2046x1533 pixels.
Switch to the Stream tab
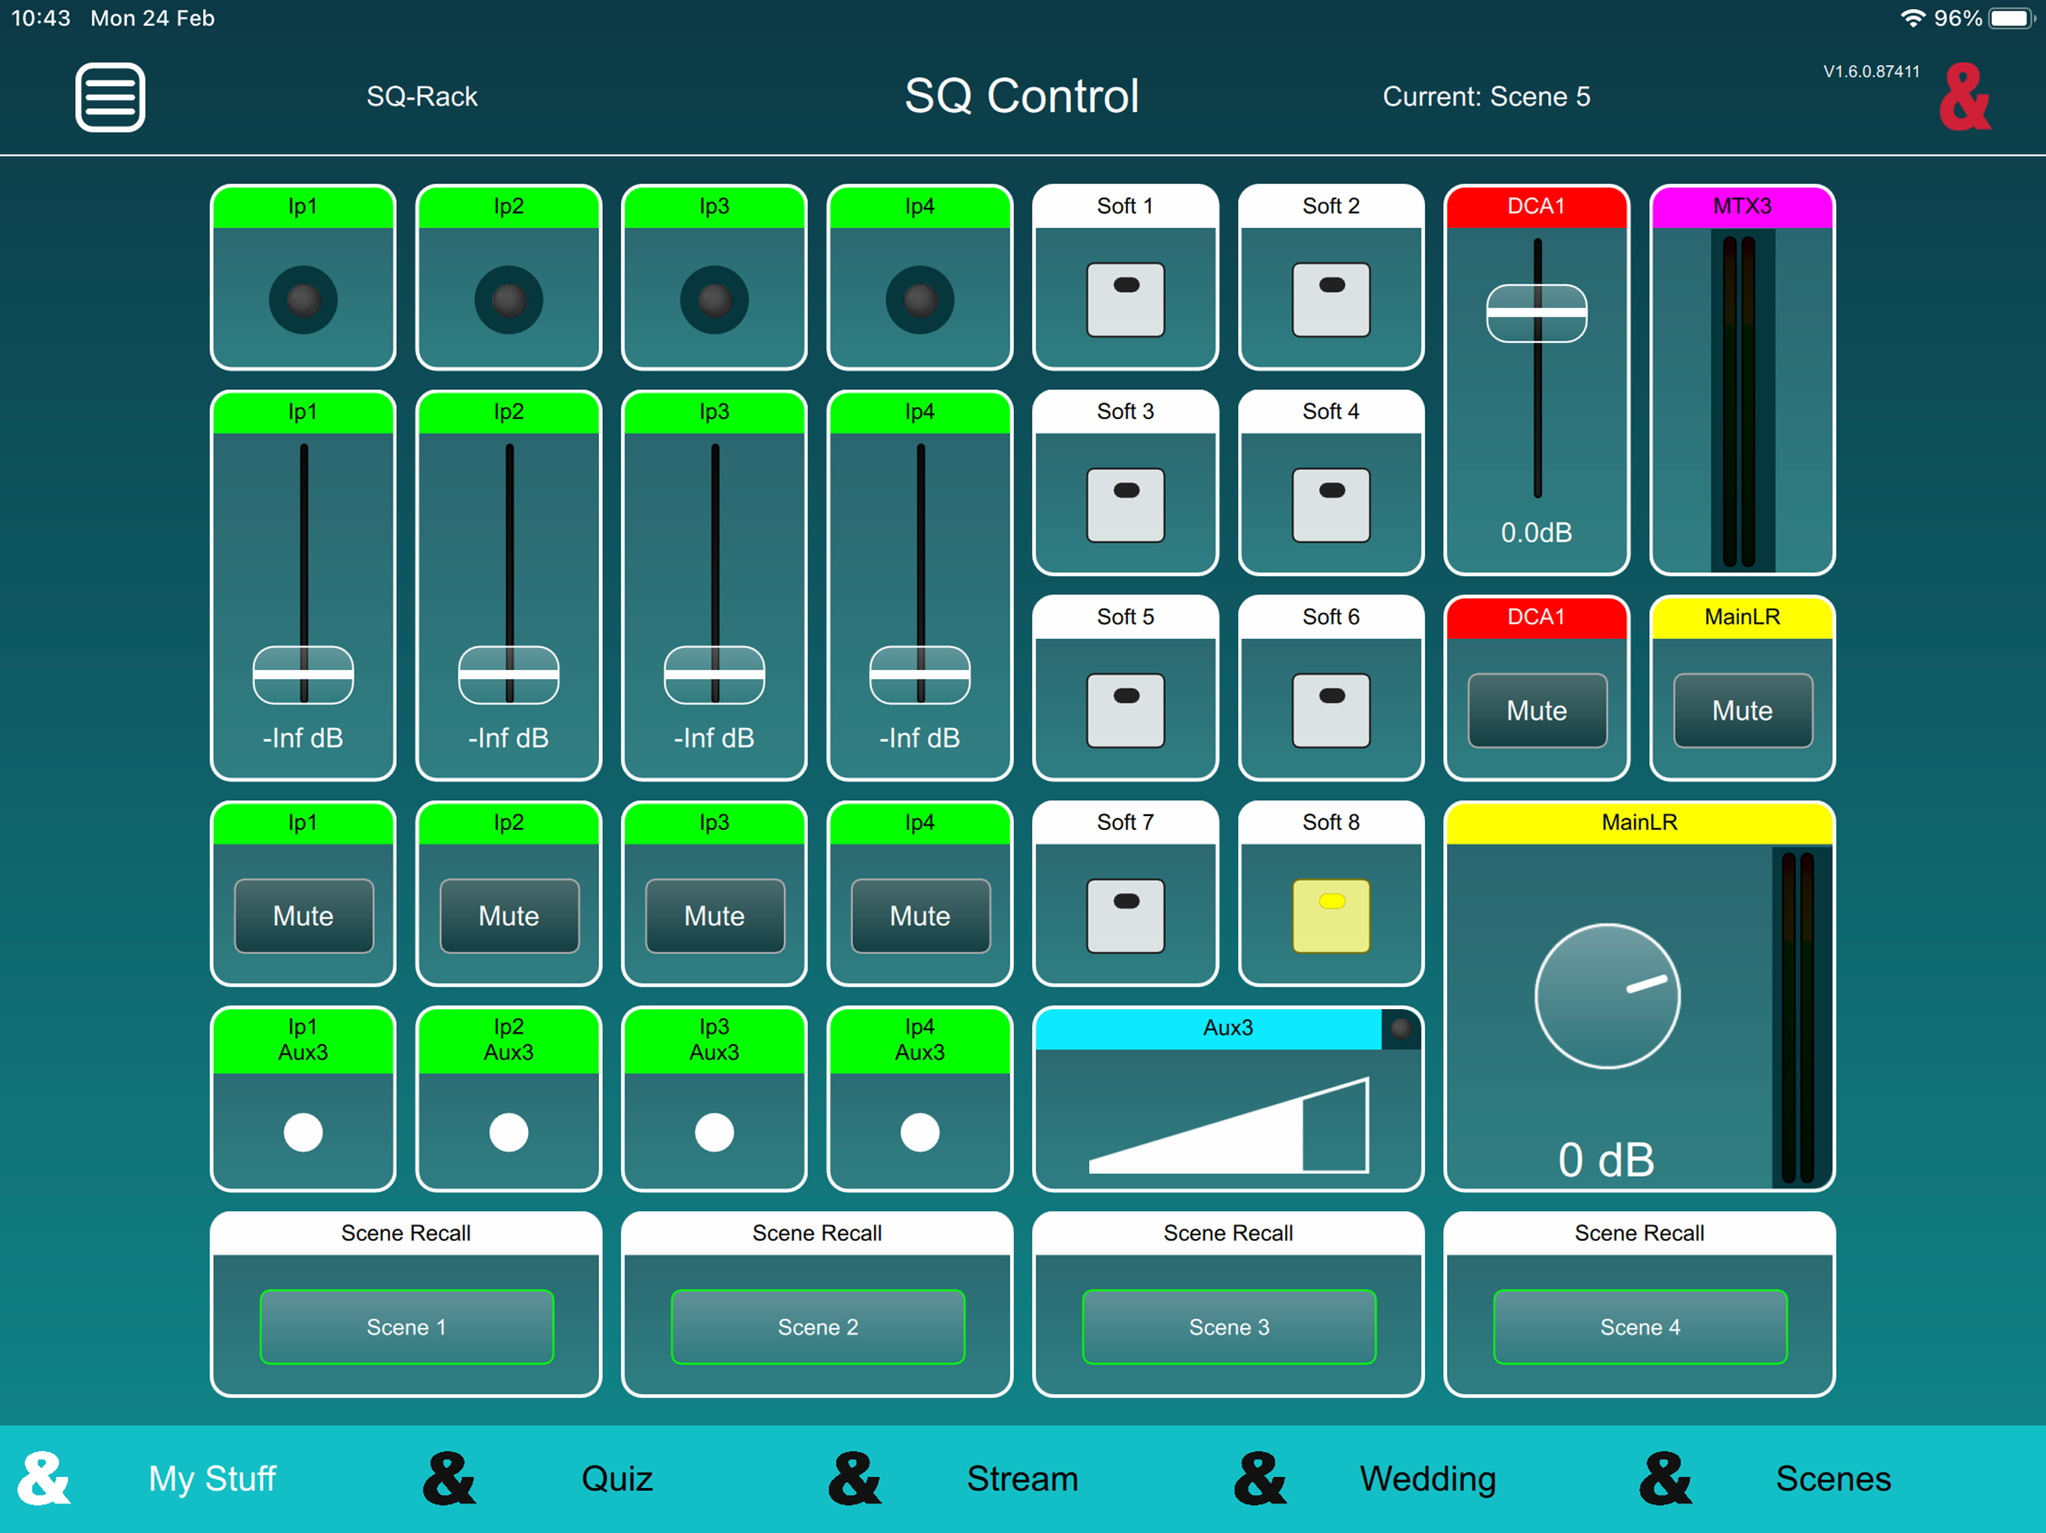click(1022, 1478)
